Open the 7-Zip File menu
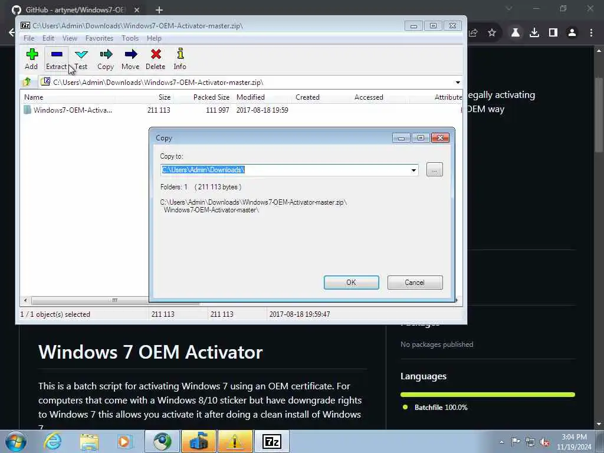This screenshot has height=453, width=604. point(29,38)
